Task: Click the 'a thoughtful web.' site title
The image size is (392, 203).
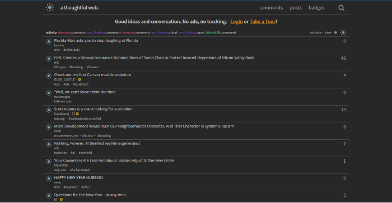Action: 80,8
